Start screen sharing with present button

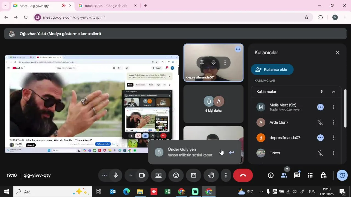[158, 175]
